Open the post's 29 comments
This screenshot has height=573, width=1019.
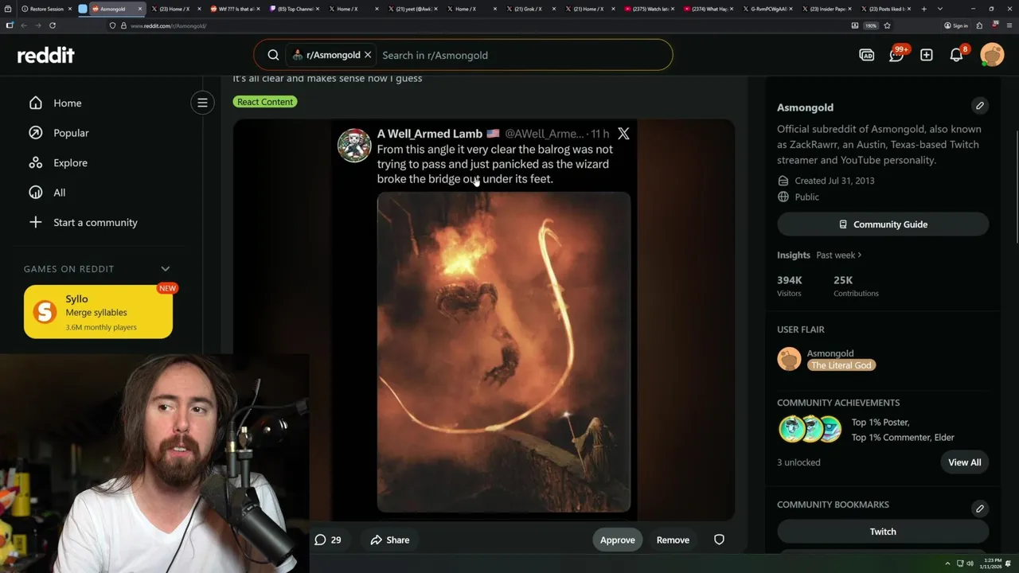[x=327, y=540]
